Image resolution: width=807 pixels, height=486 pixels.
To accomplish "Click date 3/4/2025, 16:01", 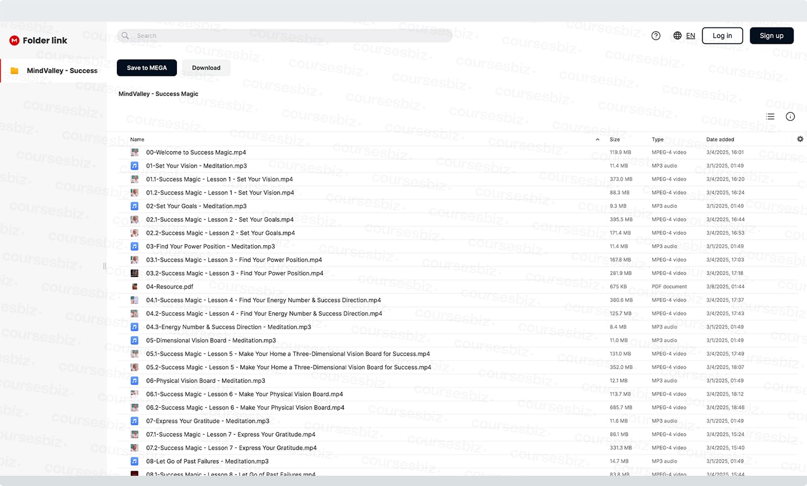I will (x=725, y=152).
